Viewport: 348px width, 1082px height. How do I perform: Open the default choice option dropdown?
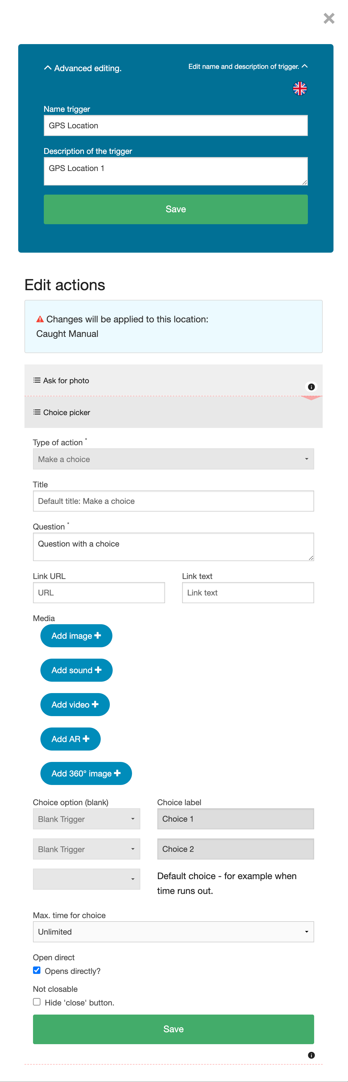86,879
